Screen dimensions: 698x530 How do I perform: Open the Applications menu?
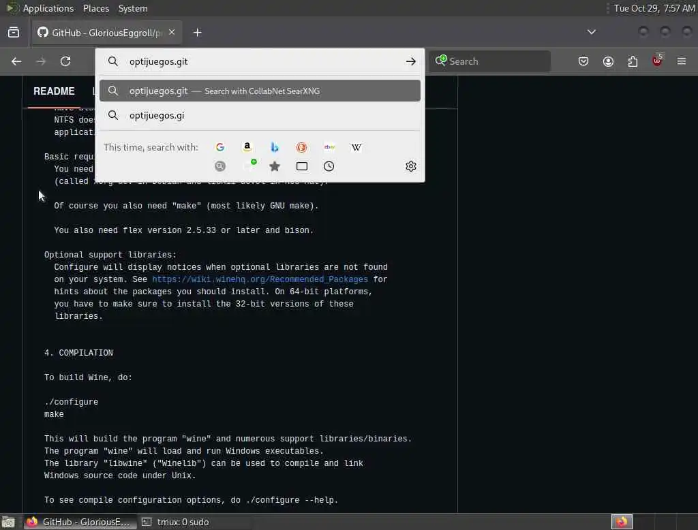(x=48, y=8)
